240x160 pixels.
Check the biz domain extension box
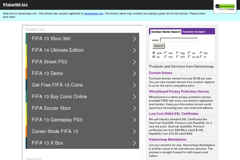click(201, 53)
